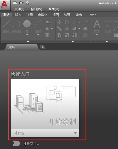Image resolution: width=118 pixels, height=149 pixels.
Task: Select the Ellipse draw tool
Action: [47, 29]
